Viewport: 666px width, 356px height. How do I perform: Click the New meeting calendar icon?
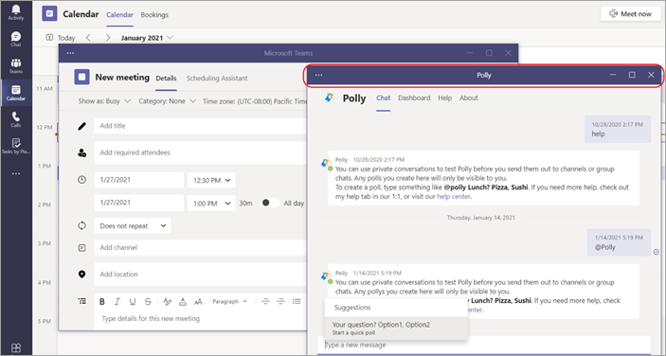pyautogui.click(x=81, y=78)
